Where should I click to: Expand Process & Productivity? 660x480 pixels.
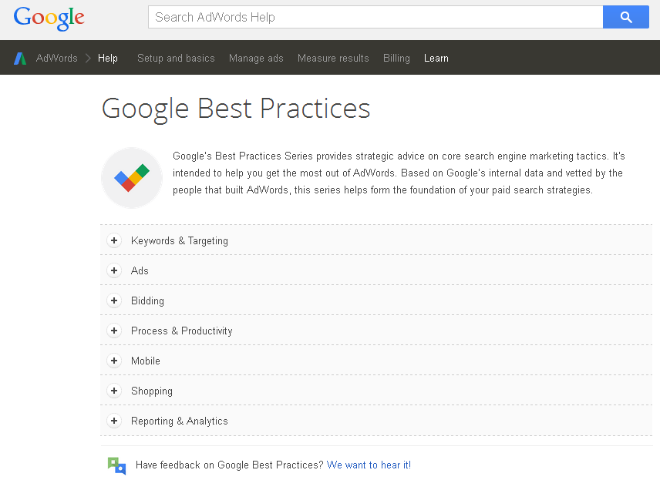pyautogui.click(x=114, y=331)
